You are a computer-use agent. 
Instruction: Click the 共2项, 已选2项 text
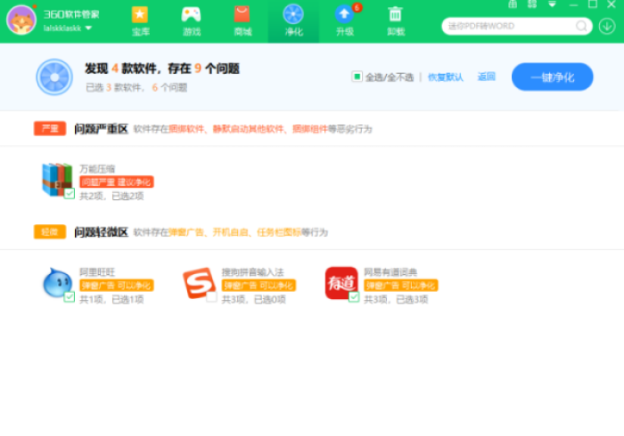(x=111, y=196)
